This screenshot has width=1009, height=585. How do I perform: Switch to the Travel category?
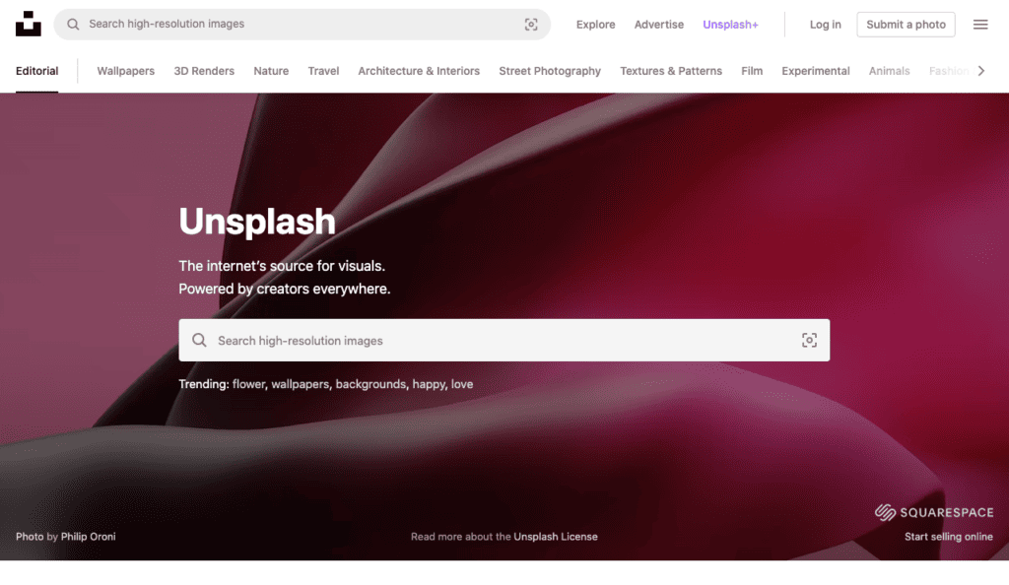click(x=323, y=71)
